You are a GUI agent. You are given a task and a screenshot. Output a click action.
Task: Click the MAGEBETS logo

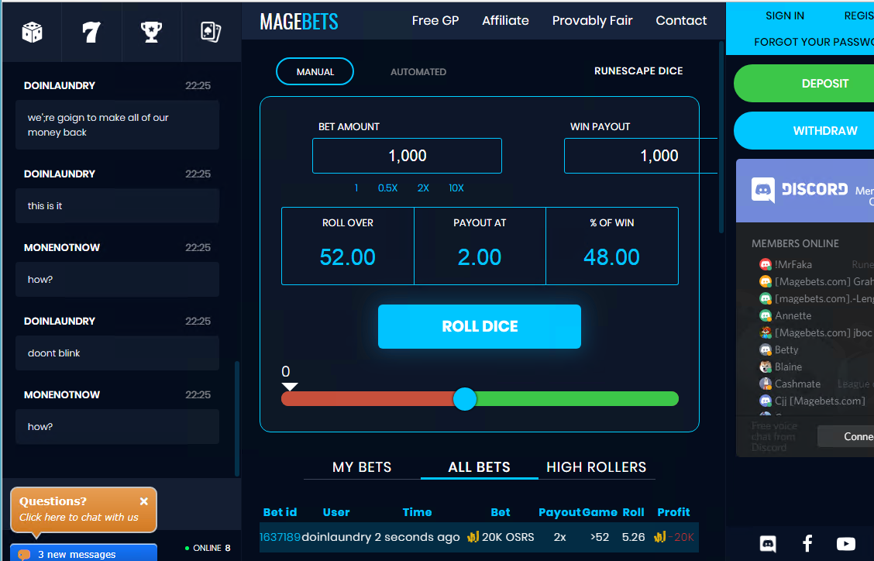tap(299, 22)
